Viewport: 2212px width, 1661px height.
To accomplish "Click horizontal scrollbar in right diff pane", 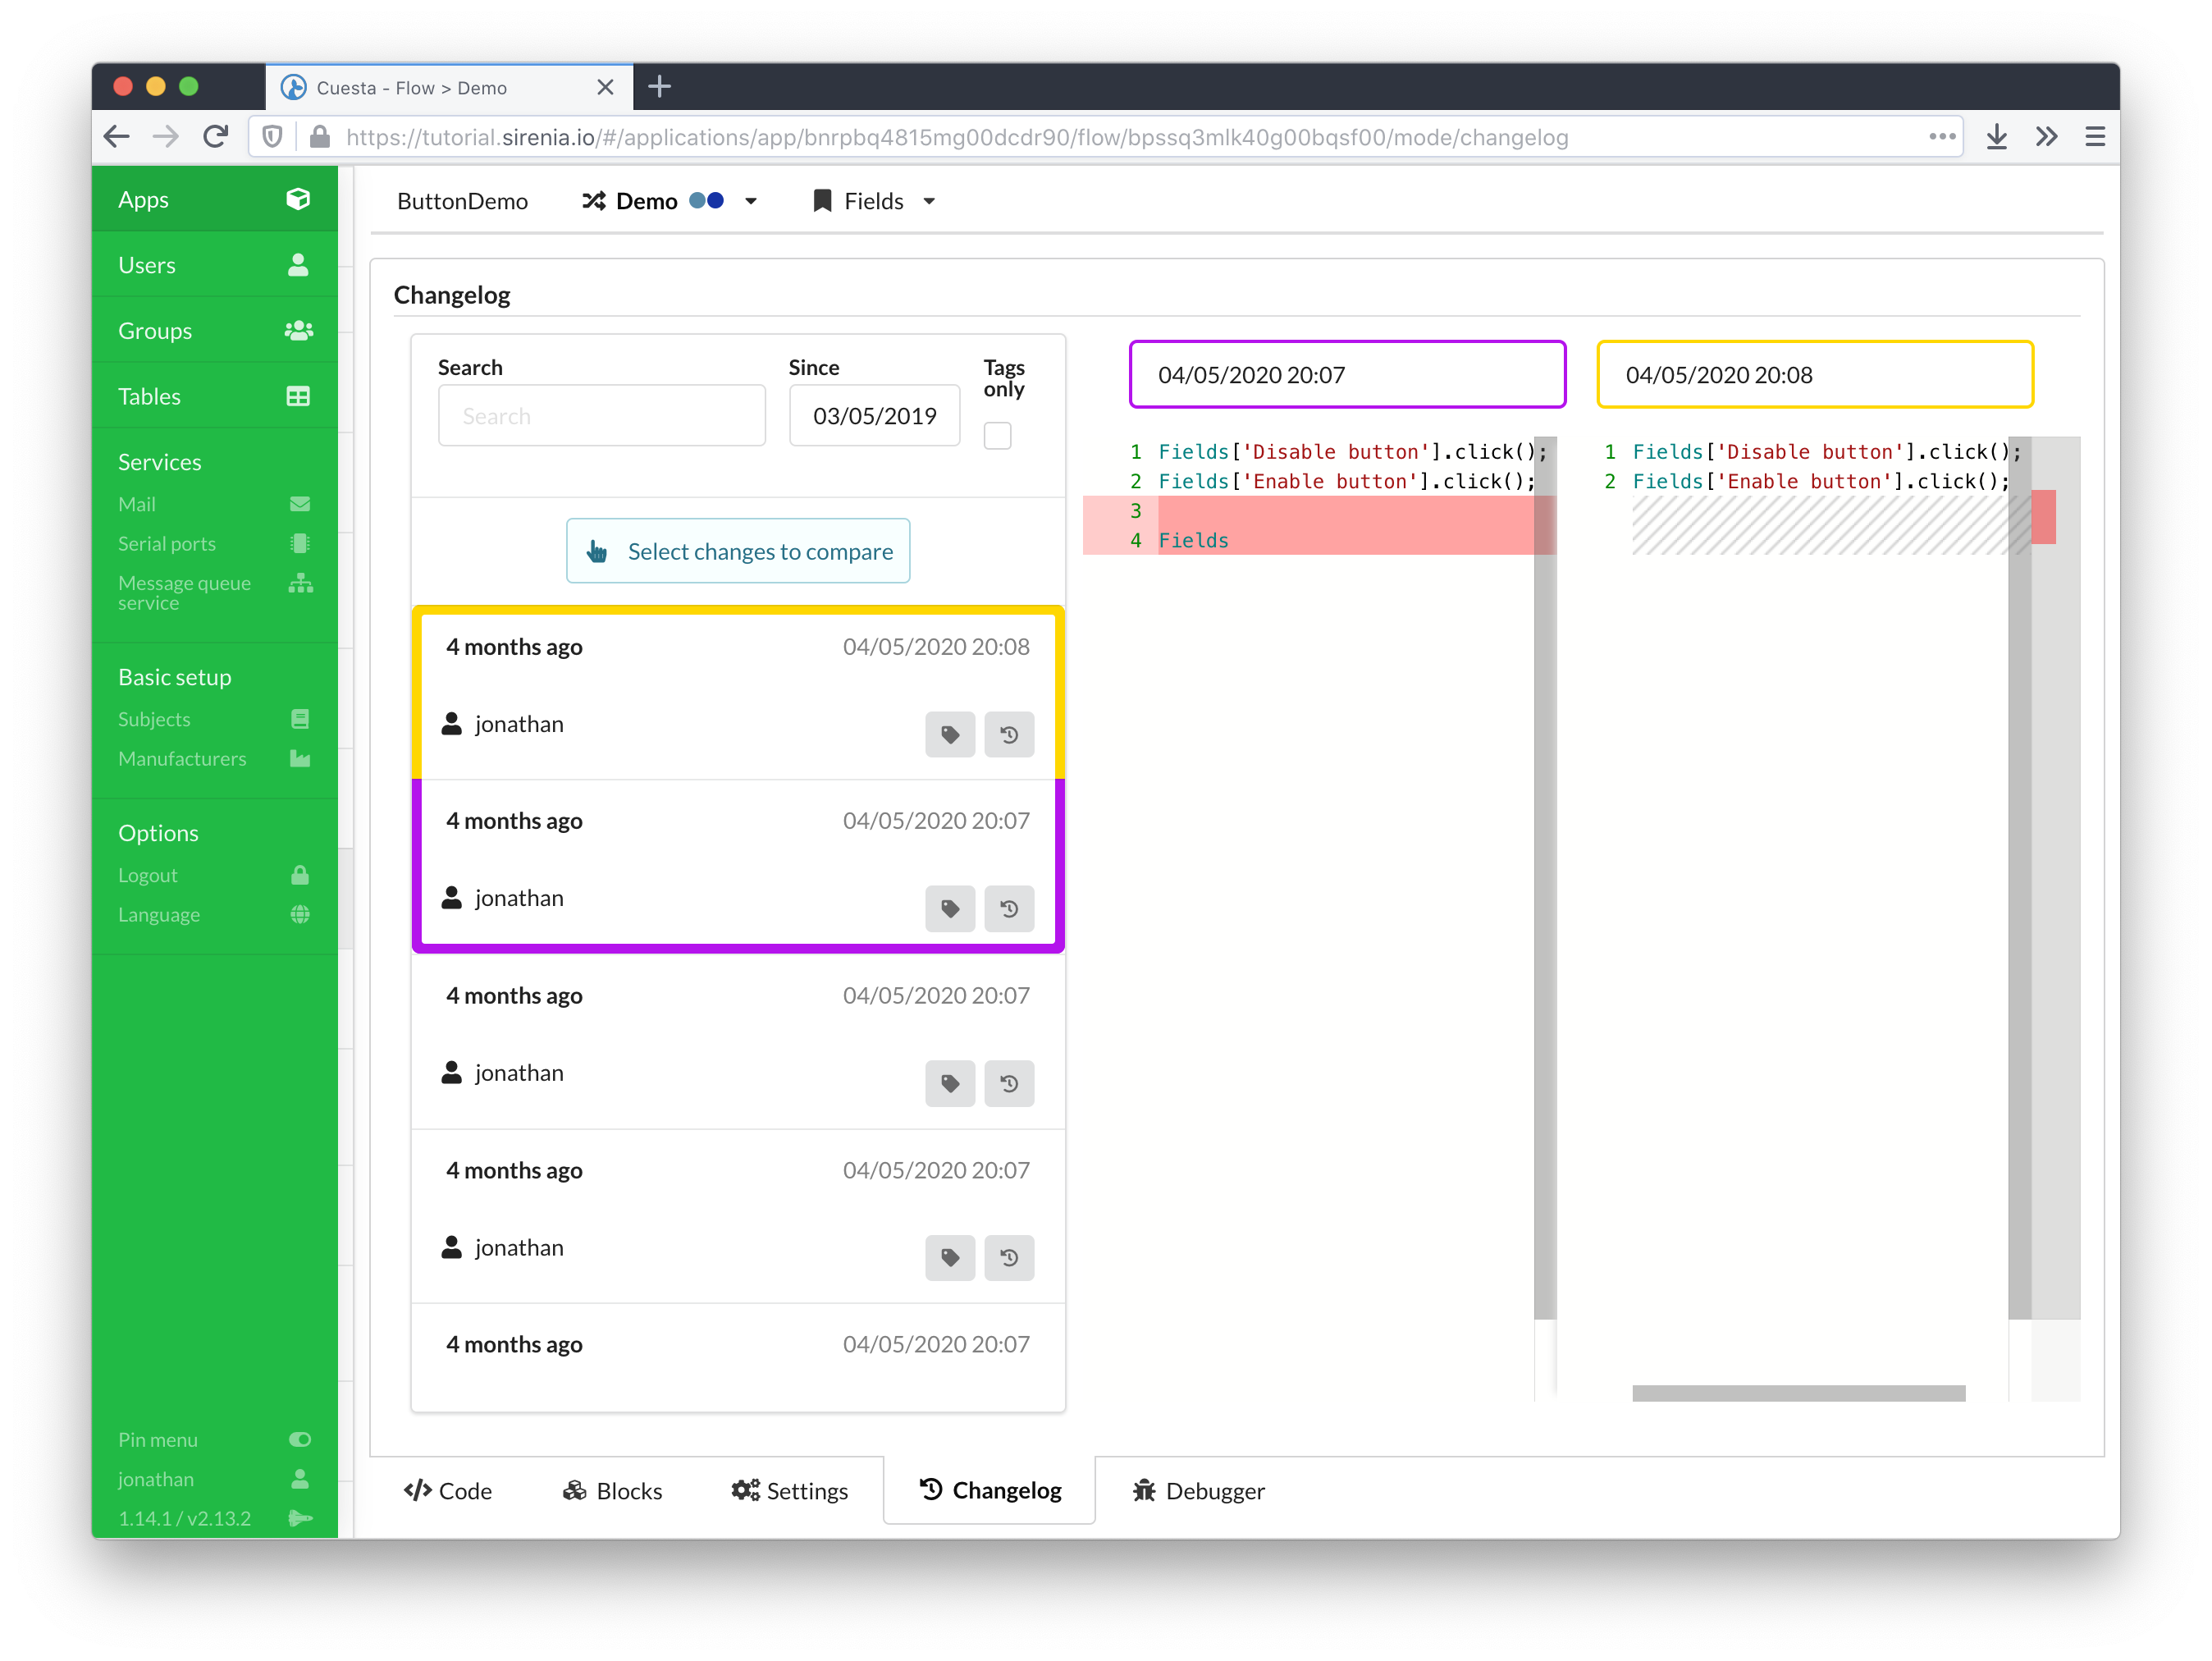I will tap(1798, 1393).
